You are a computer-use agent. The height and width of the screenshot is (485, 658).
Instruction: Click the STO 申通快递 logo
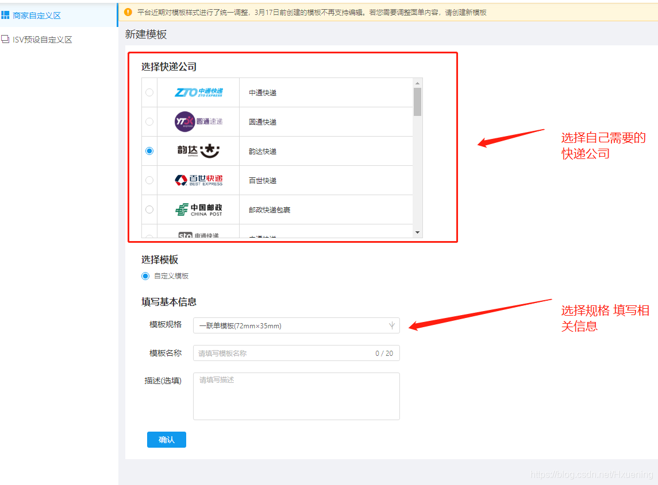point(198,235)
